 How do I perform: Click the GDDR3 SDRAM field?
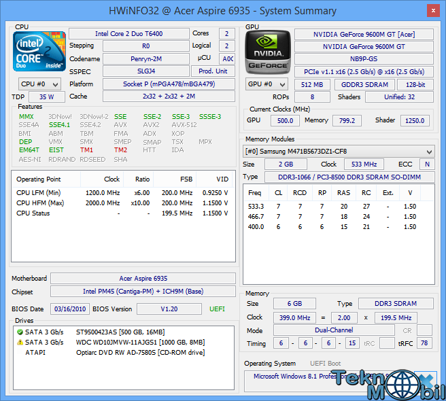[364, 84]
